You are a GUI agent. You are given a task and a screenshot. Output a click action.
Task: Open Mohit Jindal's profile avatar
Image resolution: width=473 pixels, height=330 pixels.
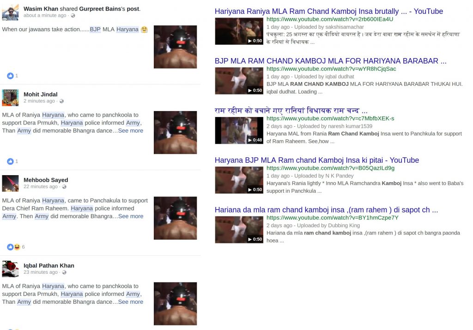(10, 98)
